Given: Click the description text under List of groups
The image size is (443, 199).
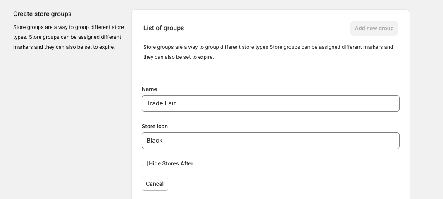Looking at the screenshot, I should pyautogui.click(x=268, y=52).
